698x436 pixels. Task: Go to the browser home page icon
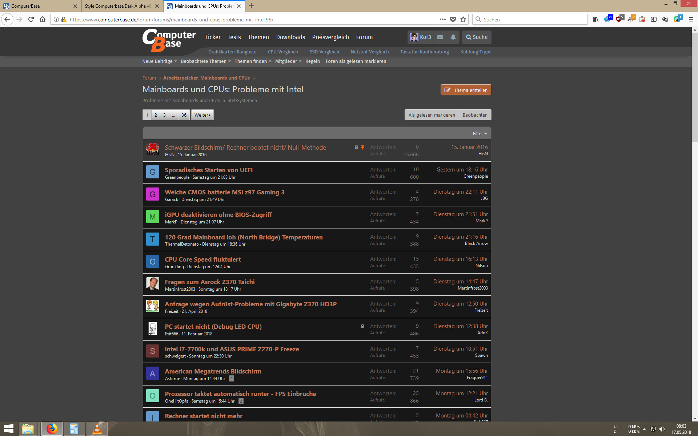coord(43,20)
